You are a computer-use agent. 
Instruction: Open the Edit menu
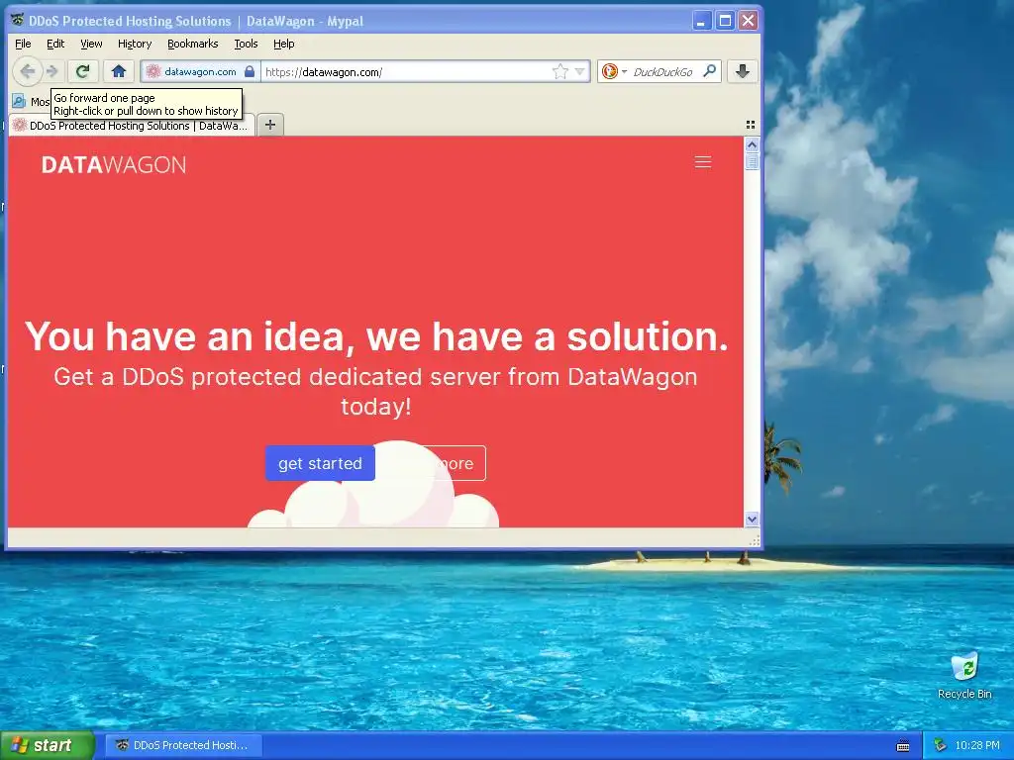click(55, 44)
